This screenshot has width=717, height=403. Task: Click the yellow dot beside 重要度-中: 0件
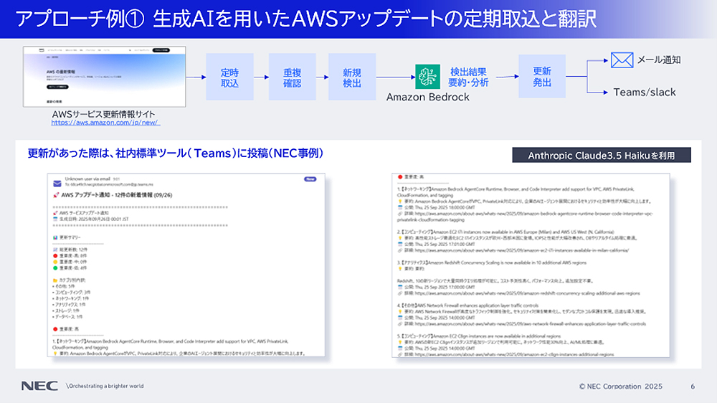55,261
